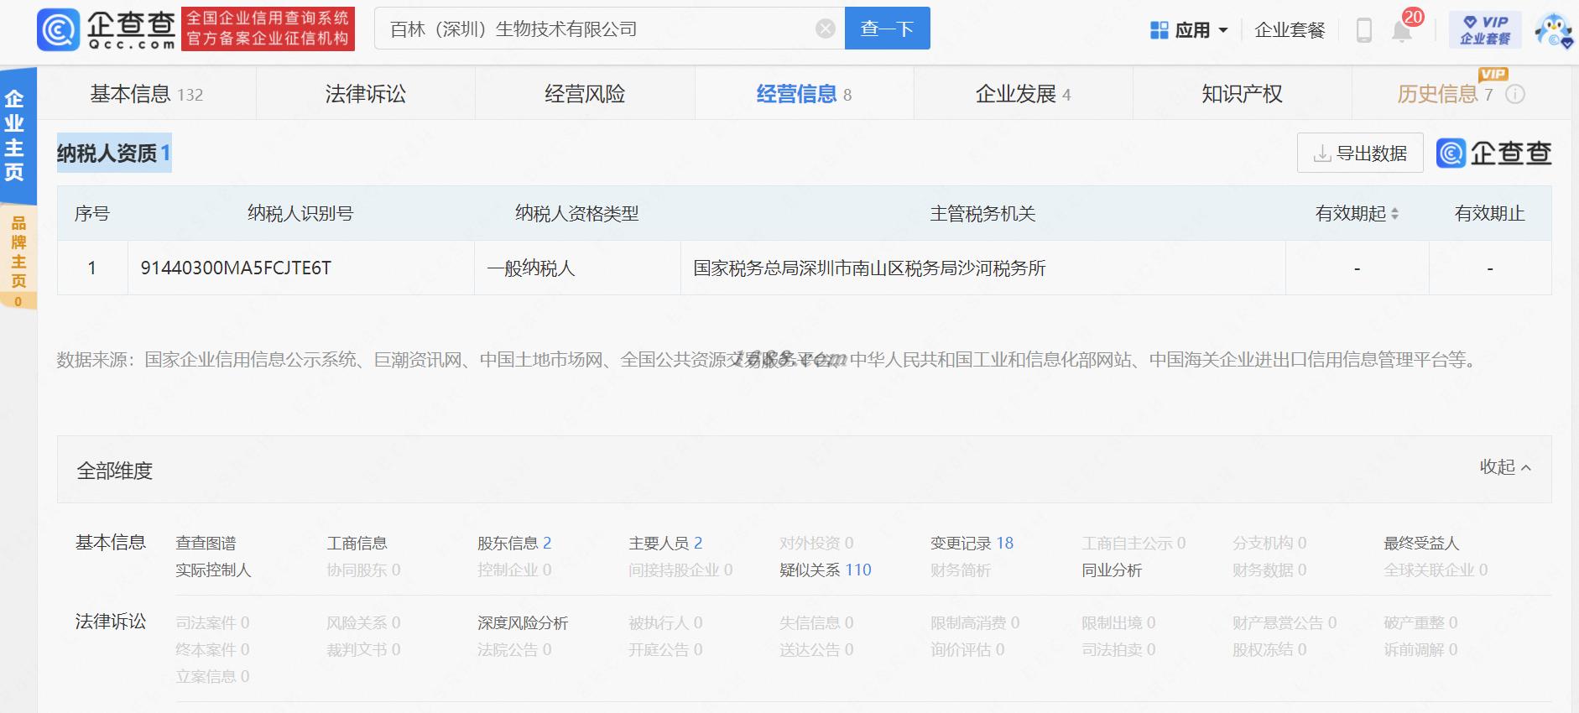Open 股东信息 2 link
1579x713 pixels.
[x=514, y=544]
